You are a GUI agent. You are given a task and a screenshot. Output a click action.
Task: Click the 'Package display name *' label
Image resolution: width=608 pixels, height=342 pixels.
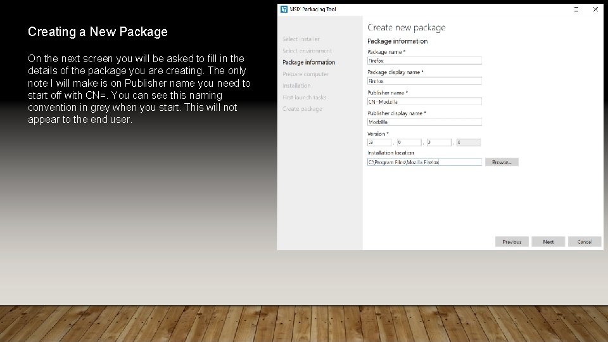[395, 72]
